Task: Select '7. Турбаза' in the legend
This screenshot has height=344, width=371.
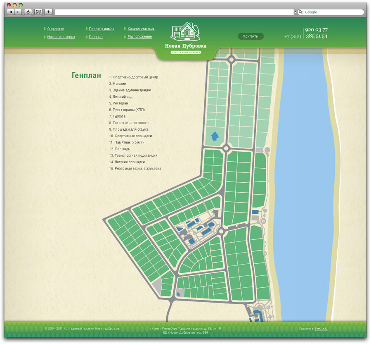Action: click(x=117, y=116)
